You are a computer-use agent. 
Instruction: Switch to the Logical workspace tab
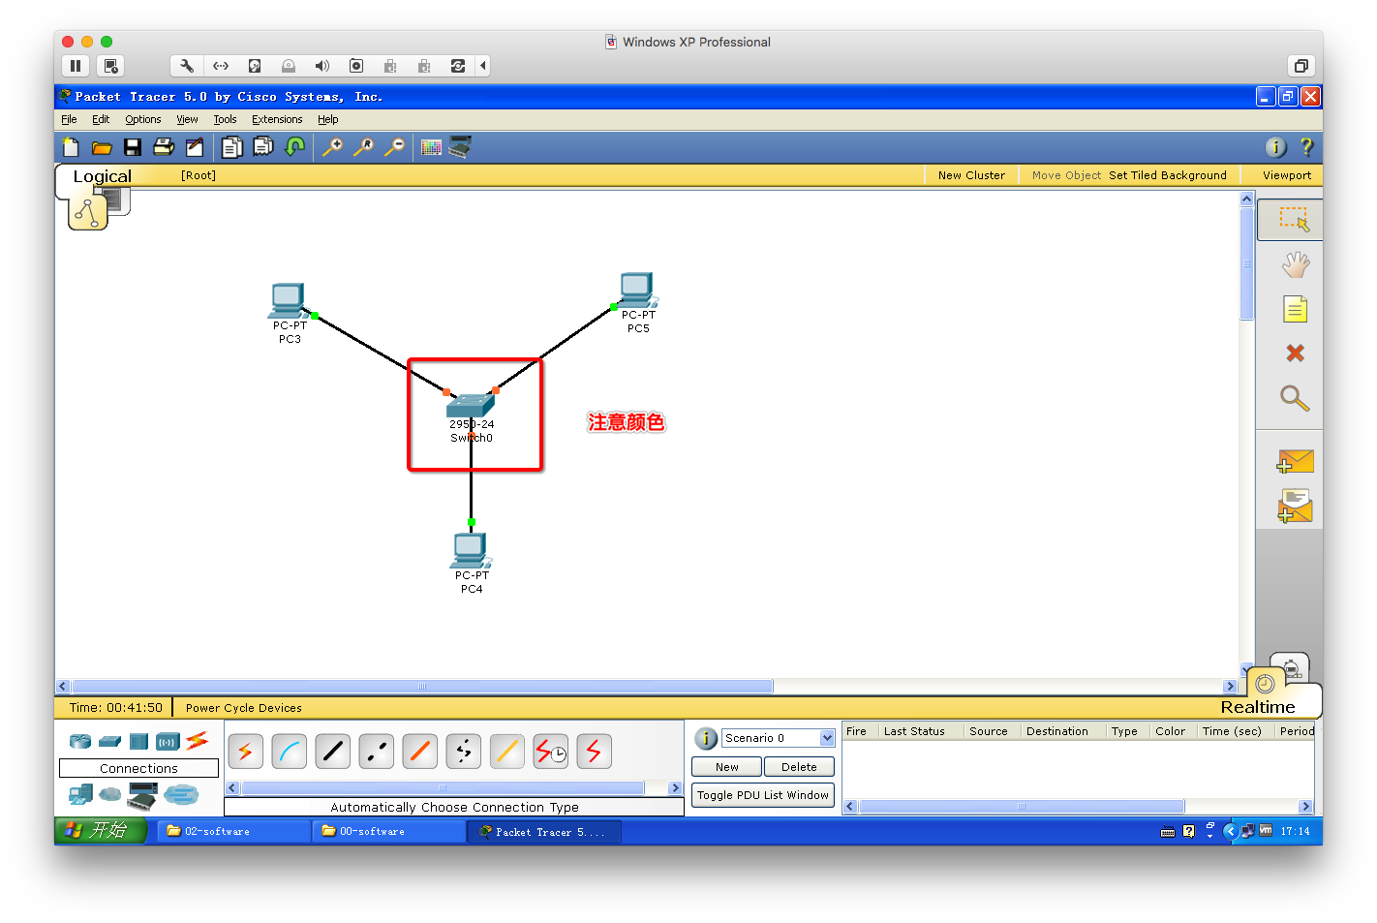click(102, 176)
